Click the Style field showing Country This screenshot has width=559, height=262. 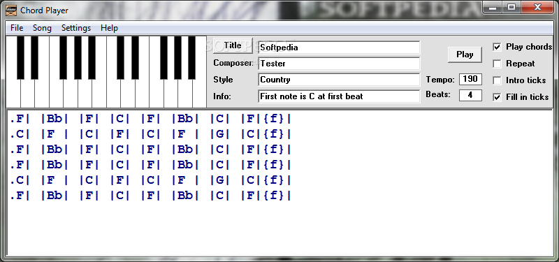click(339, 80)
